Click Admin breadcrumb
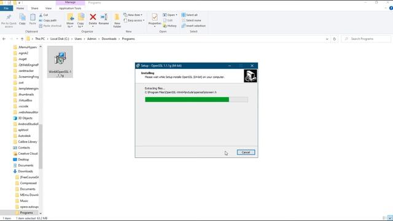The image size is (393, 221). pyautogui.click(x=91, y=39)
